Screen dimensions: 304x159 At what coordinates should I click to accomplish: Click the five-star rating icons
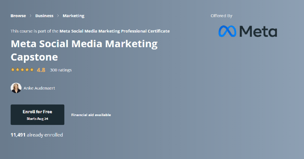click(x=22, y=70)
